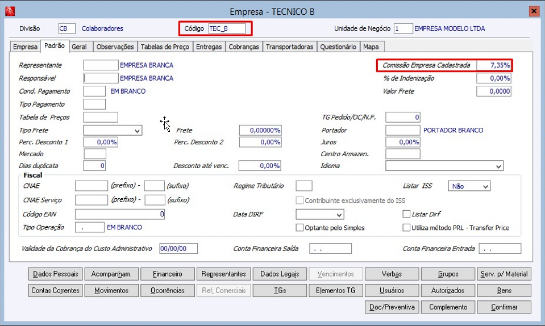
Task: Click the TG Pedido/OC/N.F. field
Action: pyautogui.click(x=403, y=118)
